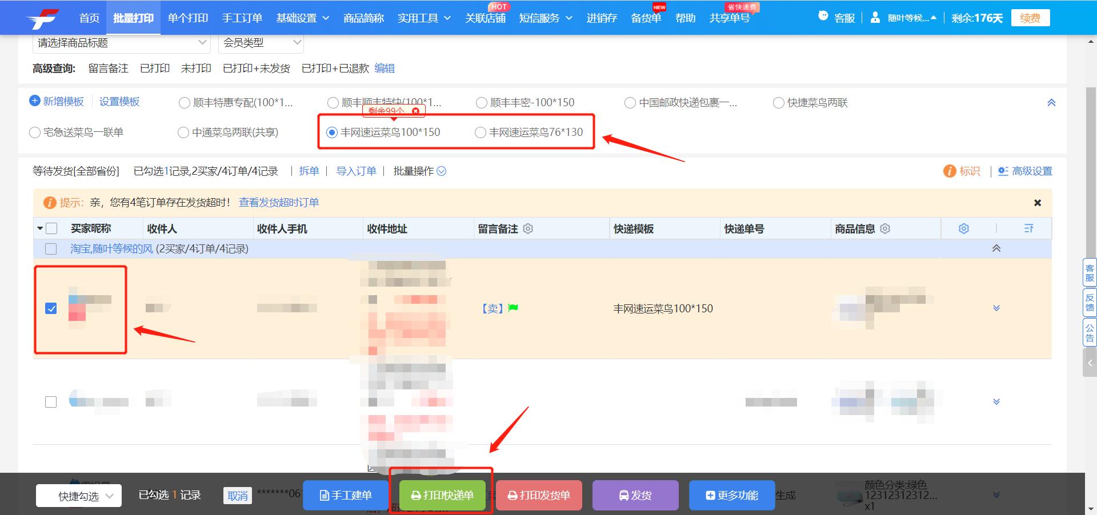Collapse the right sidebar with the arrow handle

(x=1090, y=363)
